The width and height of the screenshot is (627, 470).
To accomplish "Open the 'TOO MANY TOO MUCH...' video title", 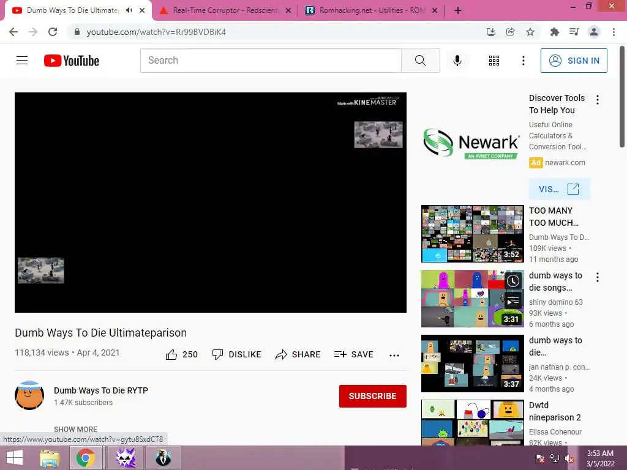I will (x=554, y=217).
